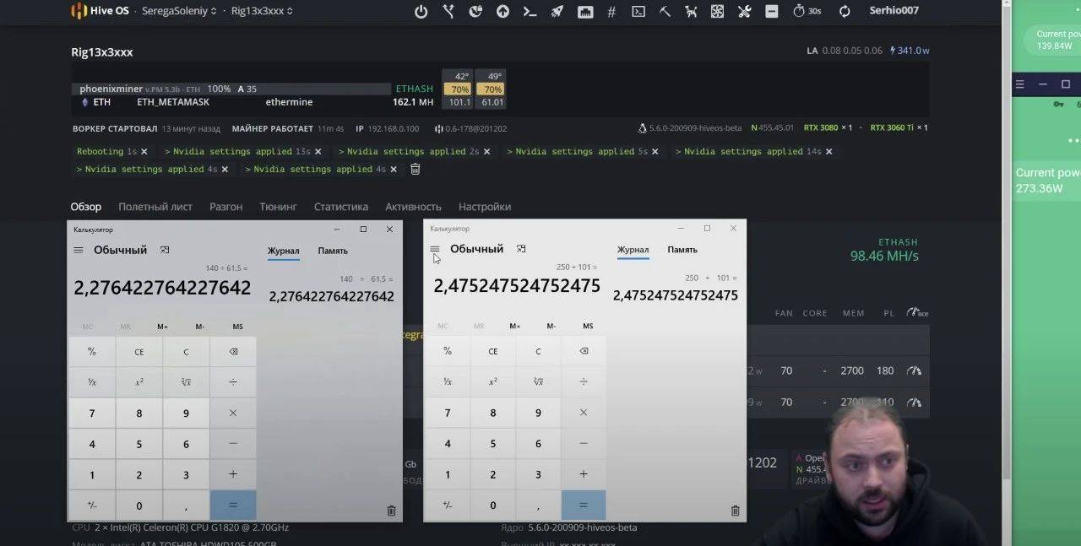Open the 30s refresh interval timer
1081x546 pixels.
807,12
